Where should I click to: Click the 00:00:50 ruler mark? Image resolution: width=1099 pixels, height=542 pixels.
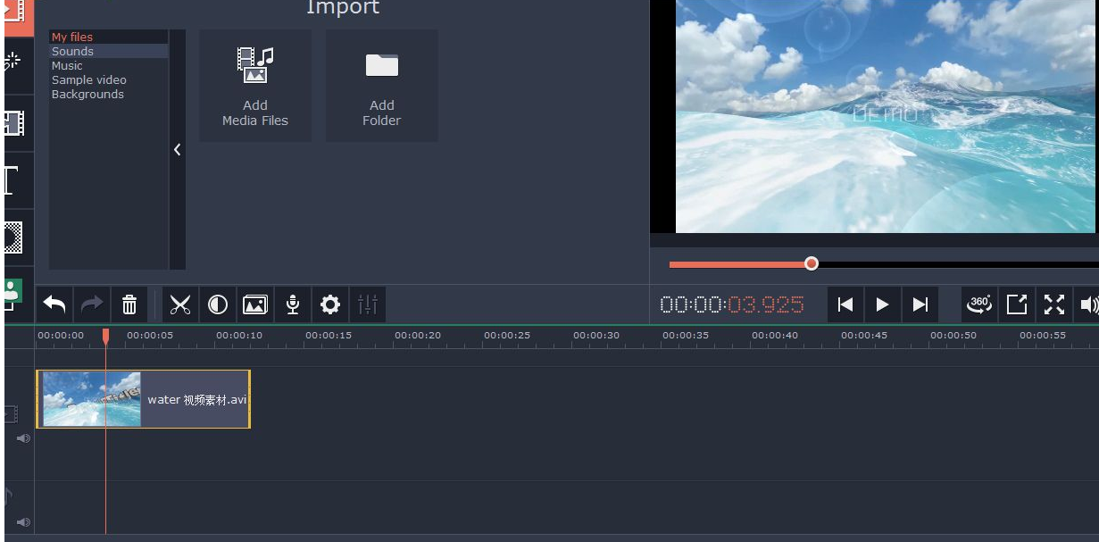pyautogui.click(x=953, y=336)
